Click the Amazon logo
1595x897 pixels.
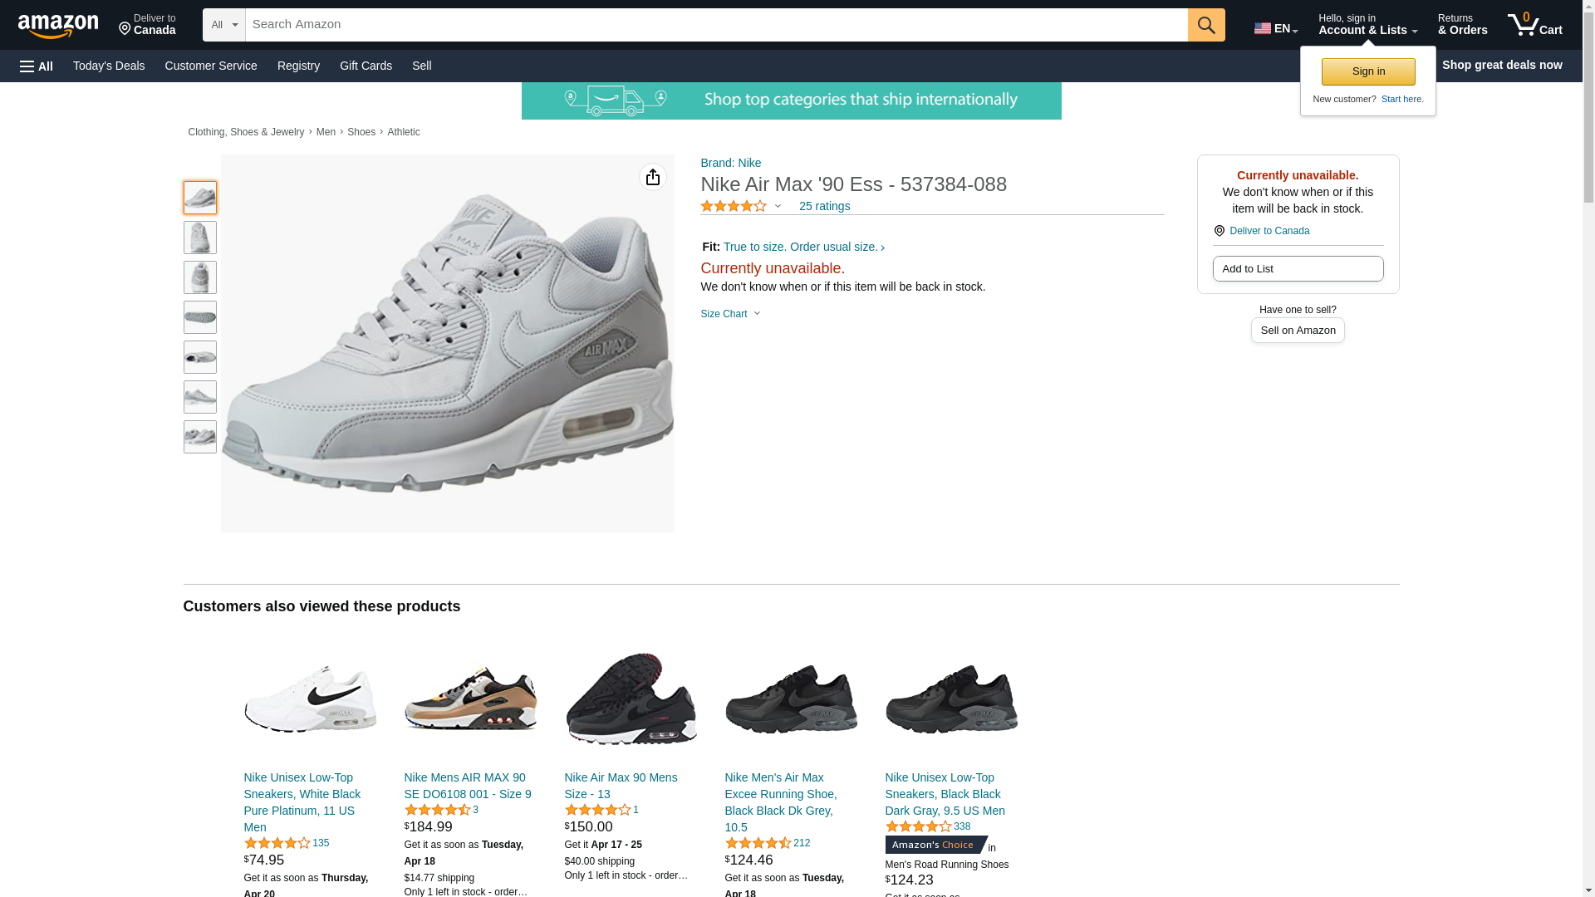coord(58,25)
